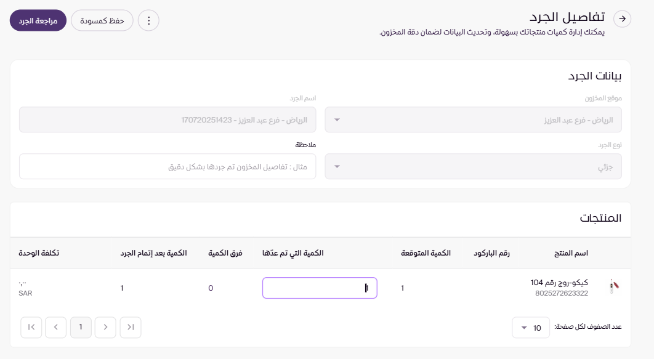Click the اسم المنتج column header
This screenshot has width=654, height=359.
pyautogui.click(x=571, y=253)
